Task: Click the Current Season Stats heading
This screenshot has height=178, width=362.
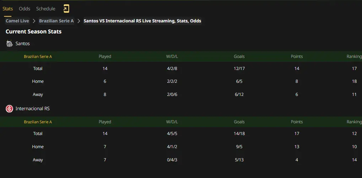Action: 34,32
